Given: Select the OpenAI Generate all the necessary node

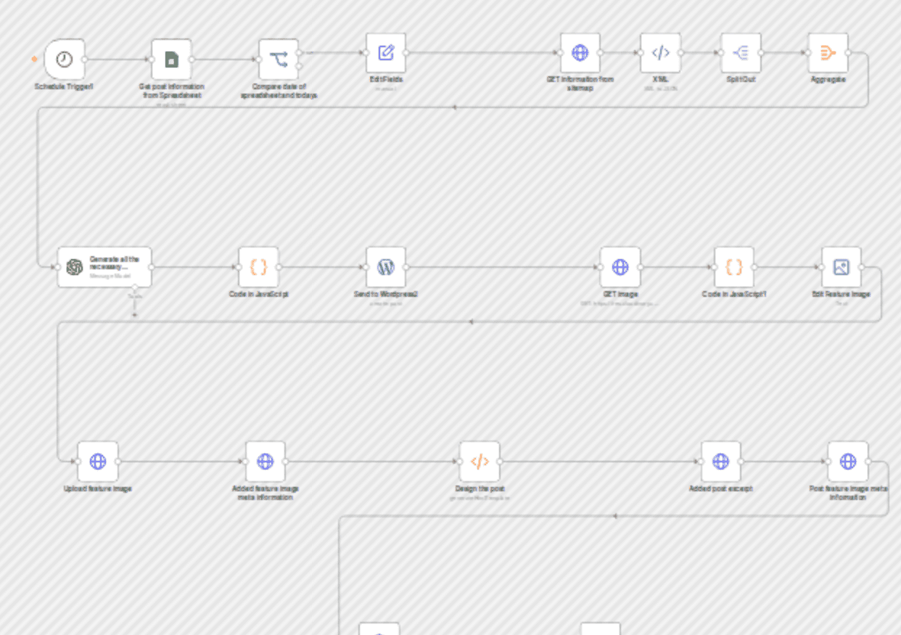Looking at the screenshot, I should (104, 267).
